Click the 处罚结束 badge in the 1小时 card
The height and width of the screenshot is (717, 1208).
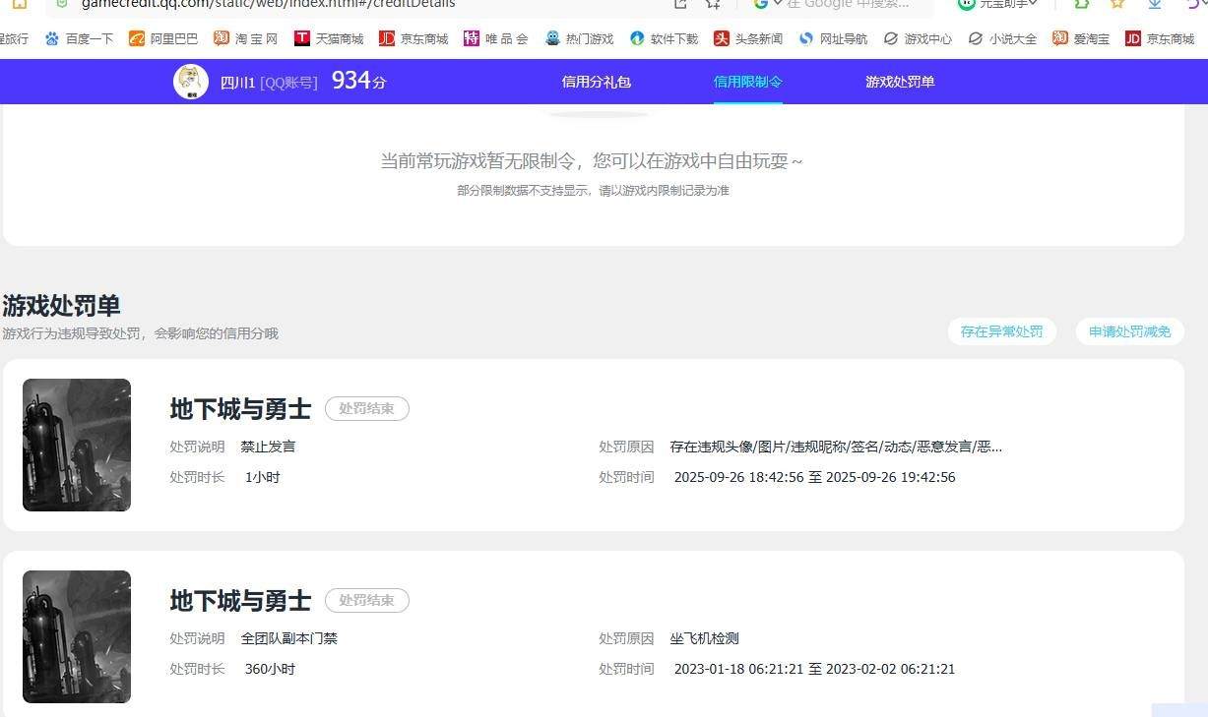coord(367,409)
